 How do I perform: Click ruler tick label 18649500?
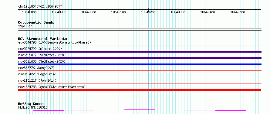point(238,12)
